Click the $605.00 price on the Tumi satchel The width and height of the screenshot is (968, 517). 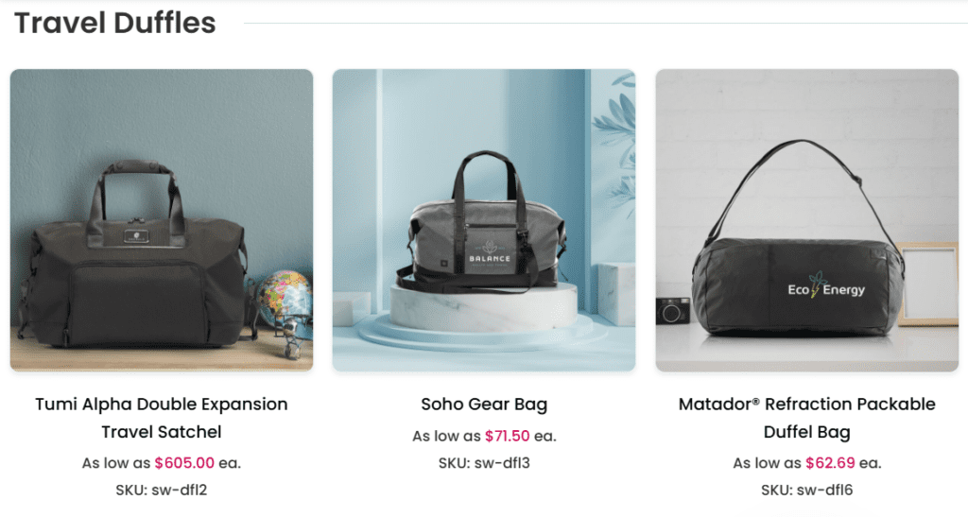point(184,463)
